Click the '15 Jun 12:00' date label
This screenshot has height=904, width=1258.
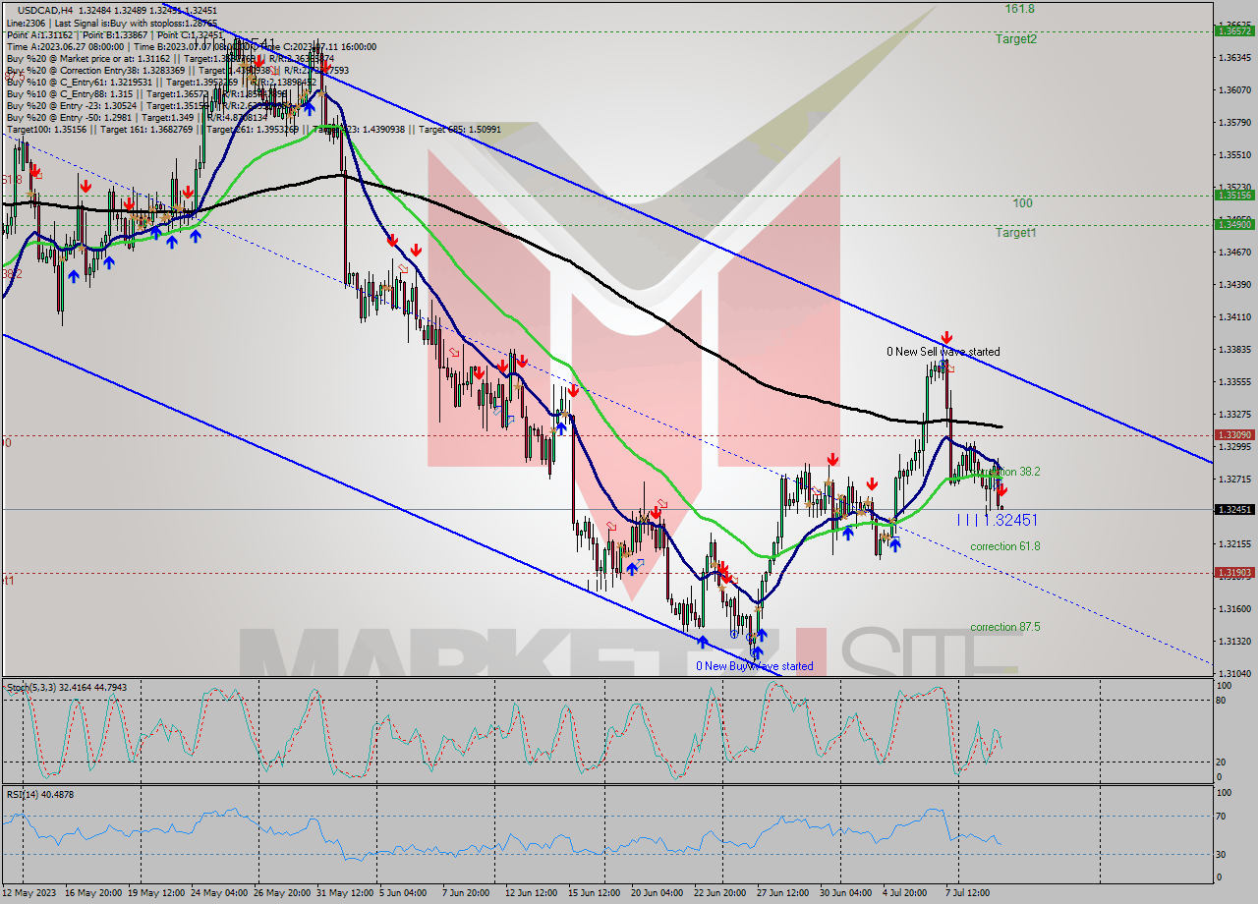pyautogui.click(x=597, y=893)
